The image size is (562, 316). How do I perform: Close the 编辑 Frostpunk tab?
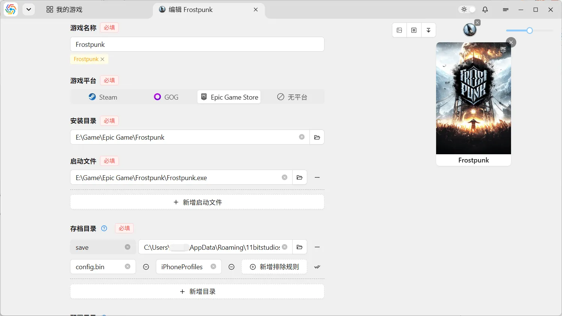(256, 10)
